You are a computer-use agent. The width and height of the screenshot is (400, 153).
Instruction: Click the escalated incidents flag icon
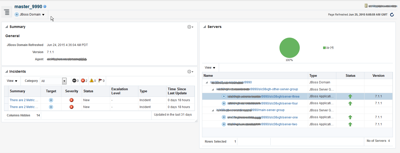[100, 81]
